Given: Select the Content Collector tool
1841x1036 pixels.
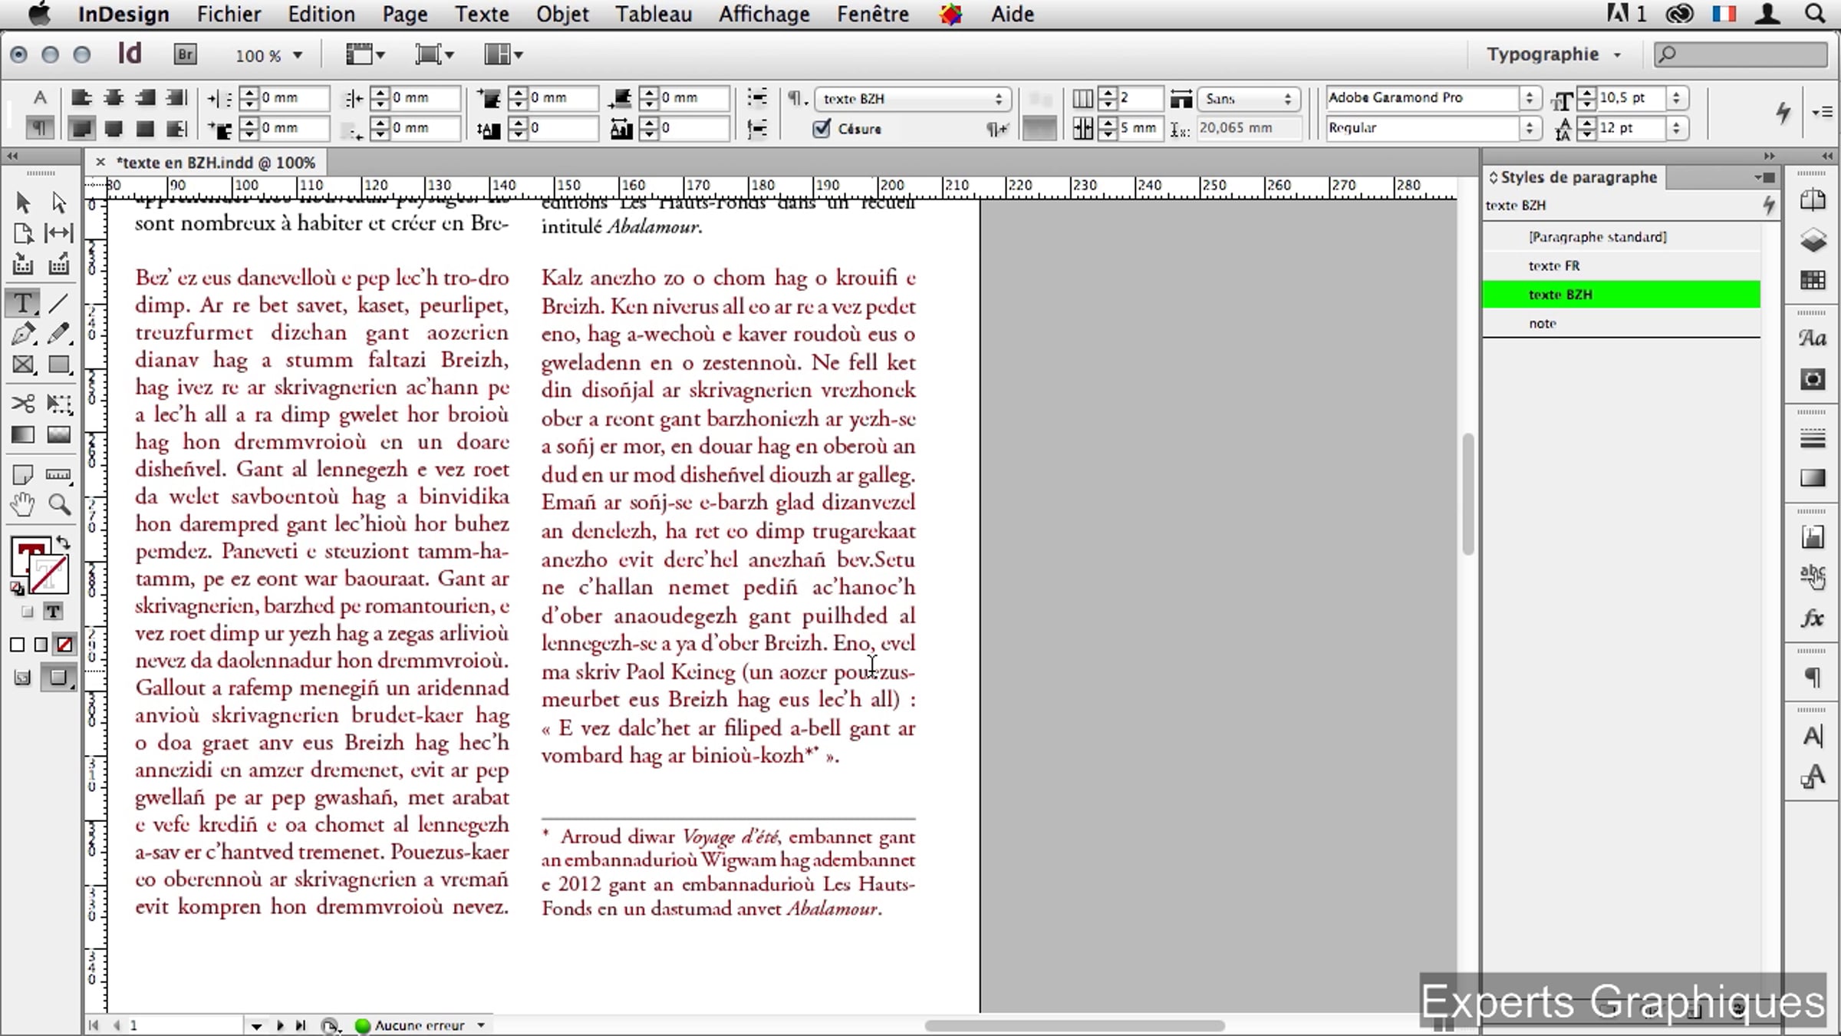Looking at the screenshot, I should pyautogui.click(x=23, y=265).
